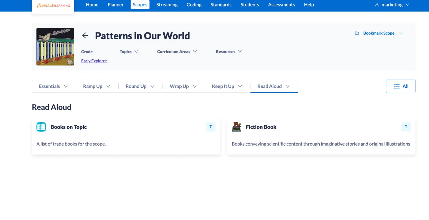Viewport: 429px width, 220px height.
Task: Click the T badge on Fiction Book card
Action: pos(406,127)
